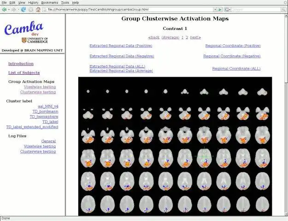This screenshot has height=221, width=288.
Task: Click the Forward navigation arrow icon
Action: click(13, 9)
